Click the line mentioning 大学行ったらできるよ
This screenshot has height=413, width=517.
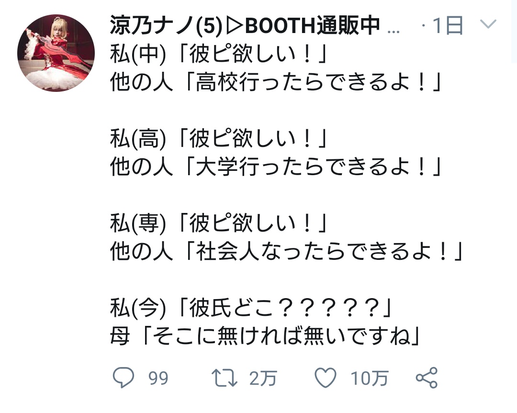point(276,167)
